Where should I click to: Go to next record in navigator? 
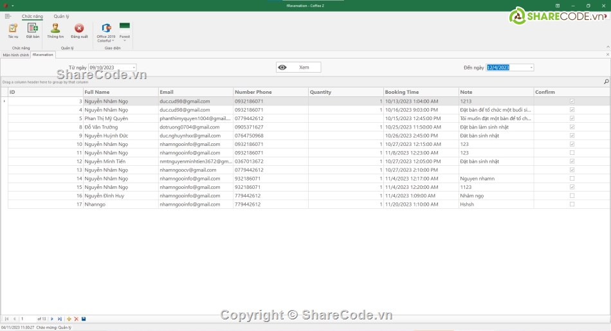coord(52,319)
